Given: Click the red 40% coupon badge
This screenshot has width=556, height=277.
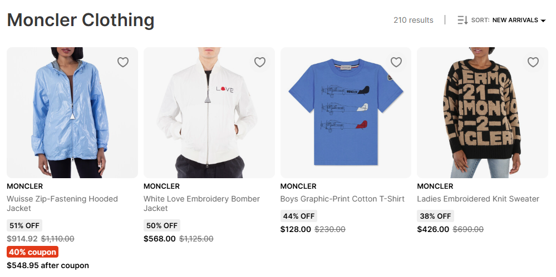Looking at the screenshot, I should (x=32, y=252).
